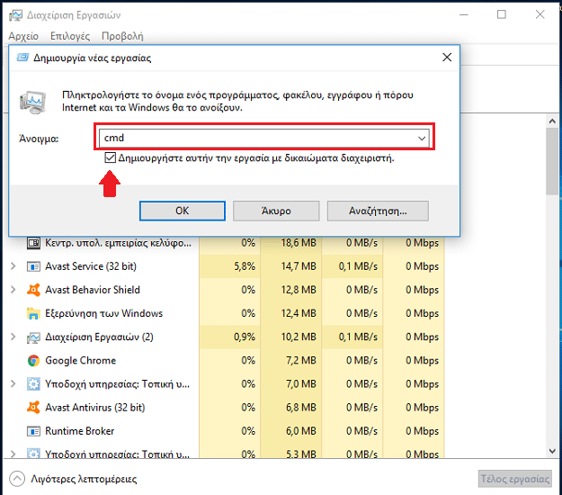Click the Avast Service process icon
Screen dimensions: 562x495
tap(33, 267)
